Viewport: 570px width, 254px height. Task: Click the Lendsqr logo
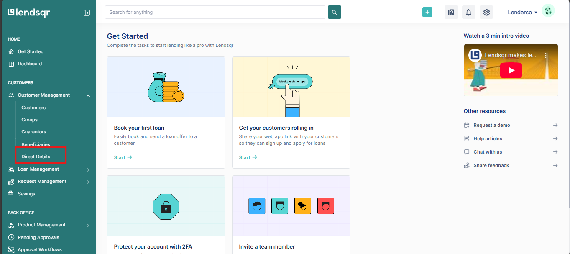[29, 13]
